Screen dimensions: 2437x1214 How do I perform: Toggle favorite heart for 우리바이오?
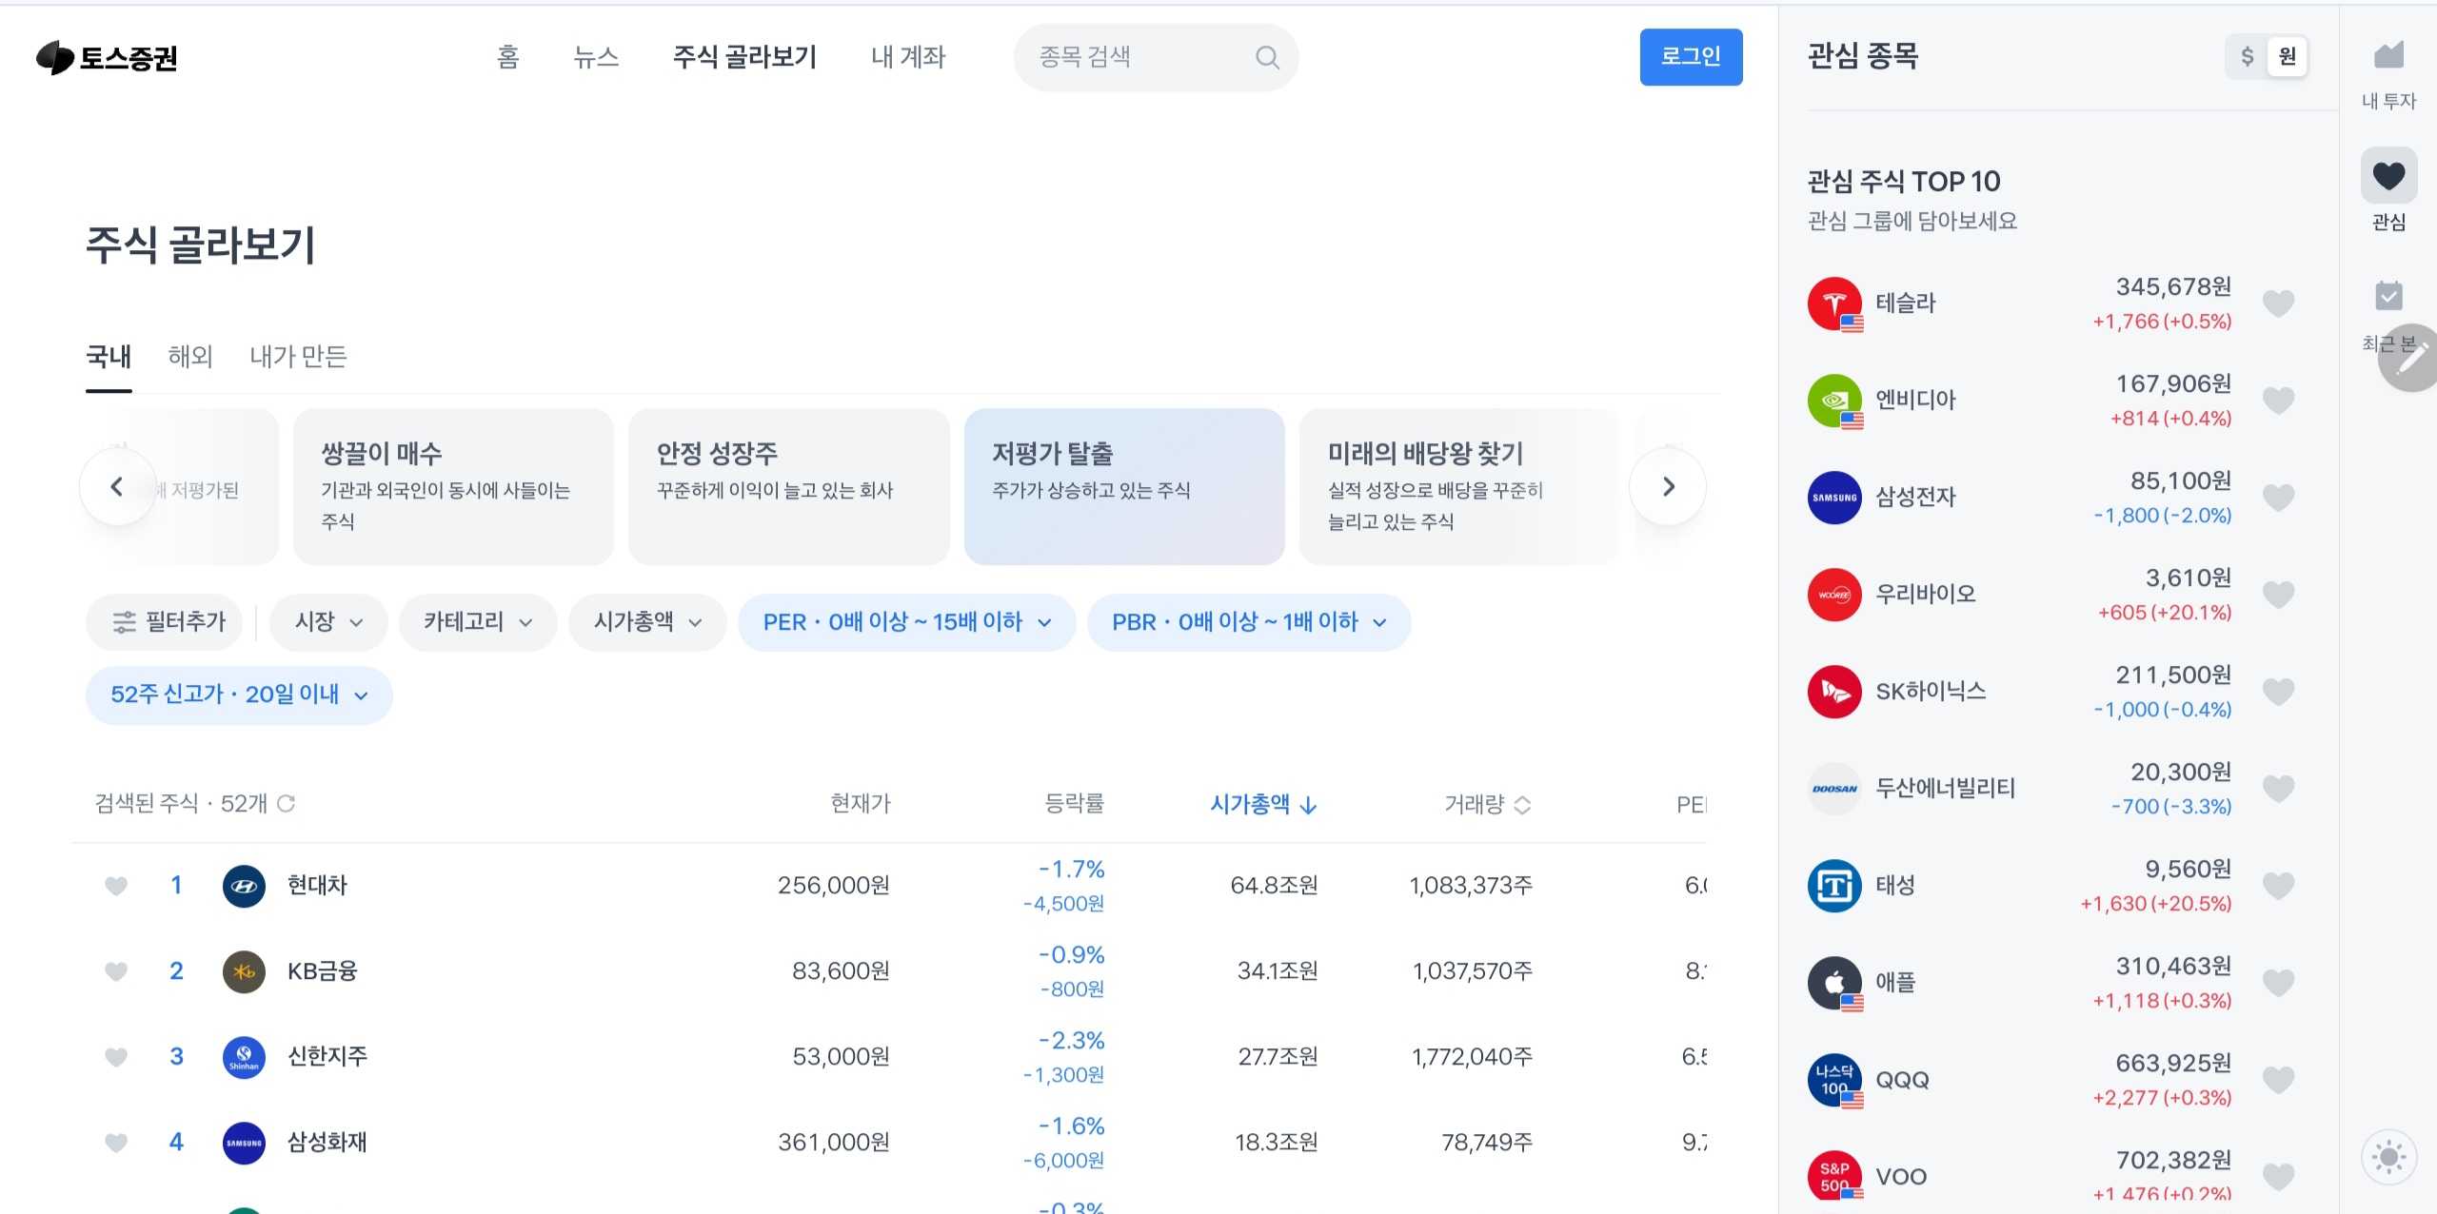point(2278,595)
